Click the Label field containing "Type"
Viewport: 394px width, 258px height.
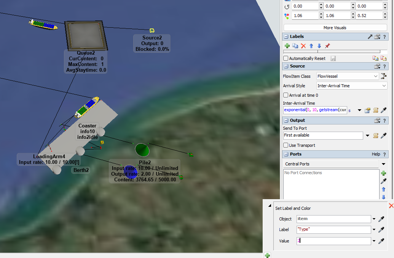coord(333,230)
